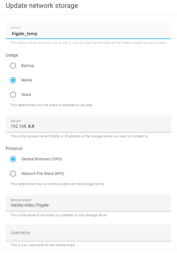Image resolution: width=177 pixels, height=255 pixels.
Task: Select the Backup usage option
Action: click(13, 66)
